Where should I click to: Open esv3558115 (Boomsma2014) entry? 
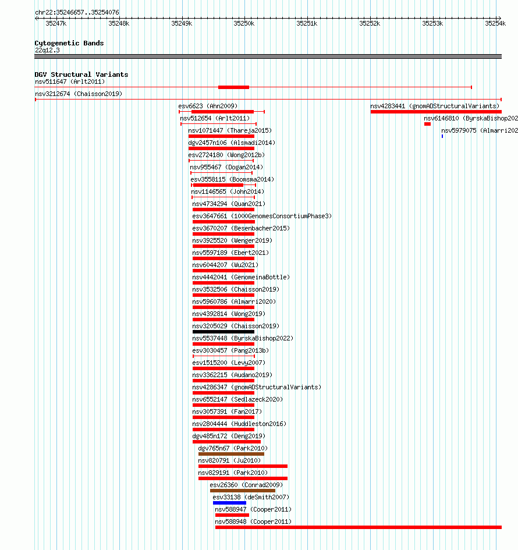coord(232,179)
